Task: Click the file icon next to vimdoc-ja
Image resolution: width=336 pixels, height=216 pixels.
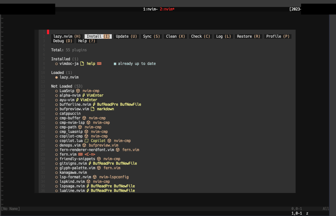Action: click(x=82, y=64)
